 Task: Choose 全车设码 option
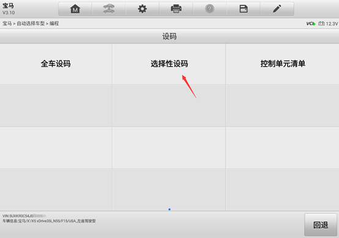point(56,64)
